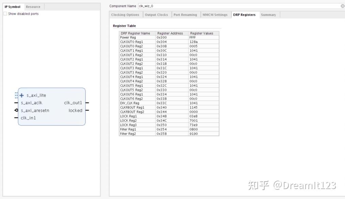Switch to the Resource tab
Image resolution: width=345 pixels, height=199 pixels.
[x=33, y=6]
